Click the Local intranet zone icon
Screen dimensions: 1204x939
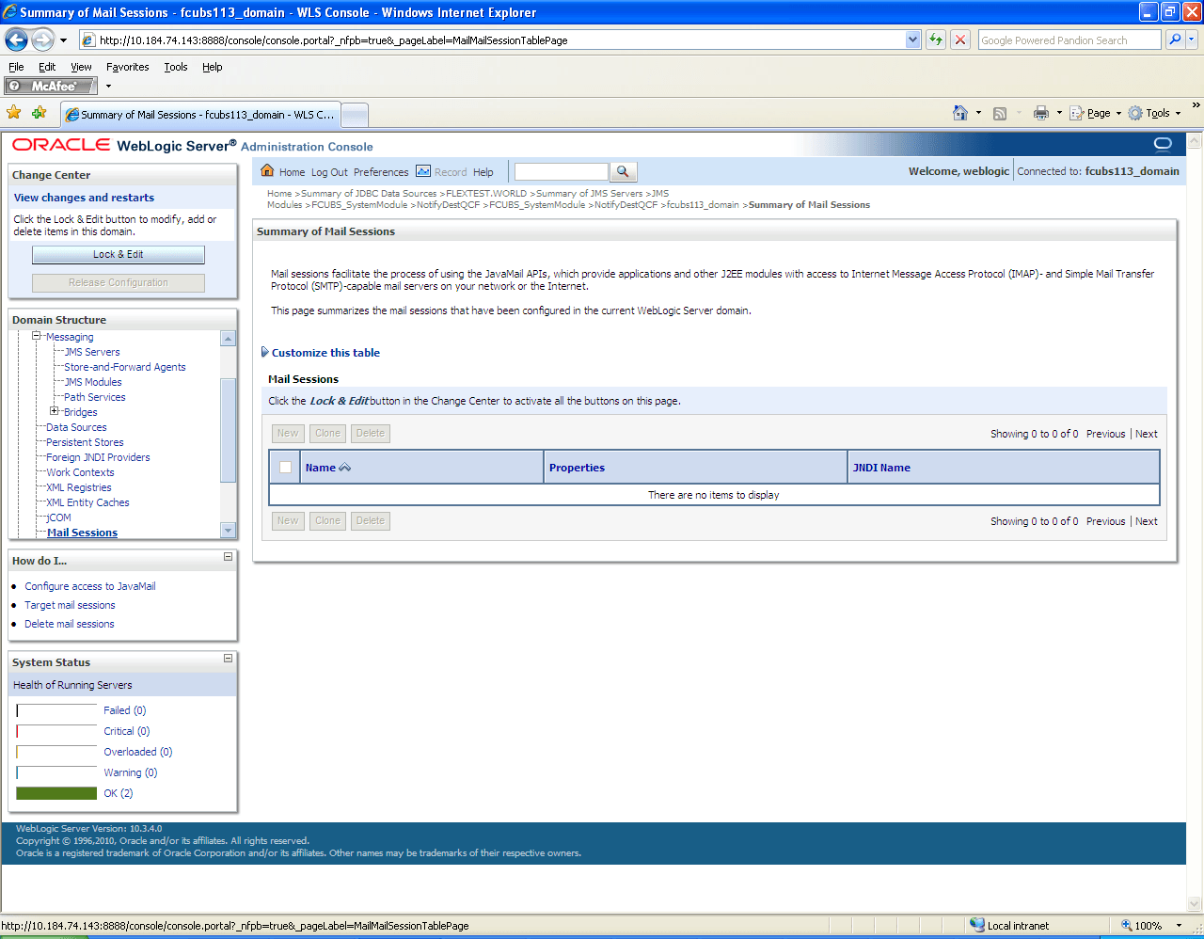(x=977, y=925)
